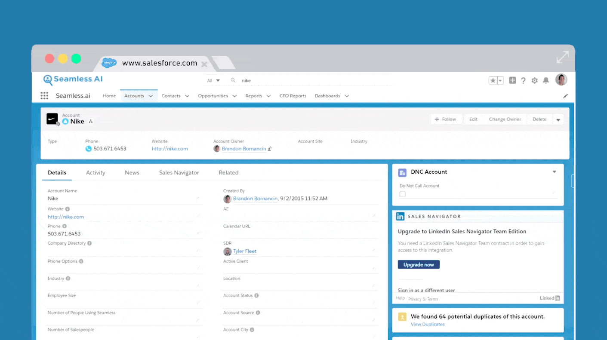Click the help question mark icon
607x340 pixels.
(524, 80)
